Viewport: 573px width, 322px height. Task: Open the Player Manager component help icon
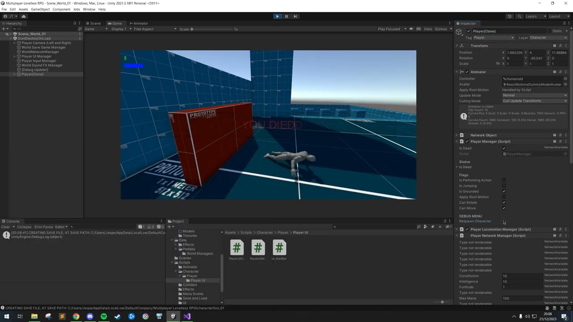pos(555,141)
